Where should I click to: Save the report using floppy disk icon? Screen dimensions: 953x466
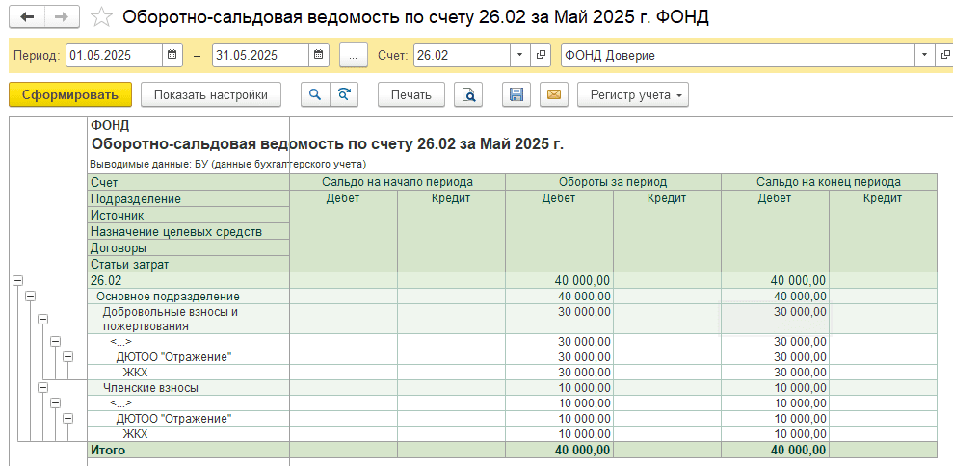516,94
